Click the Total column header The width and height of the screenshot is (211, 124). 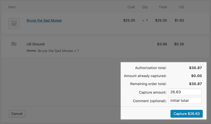tap(163, 7)
